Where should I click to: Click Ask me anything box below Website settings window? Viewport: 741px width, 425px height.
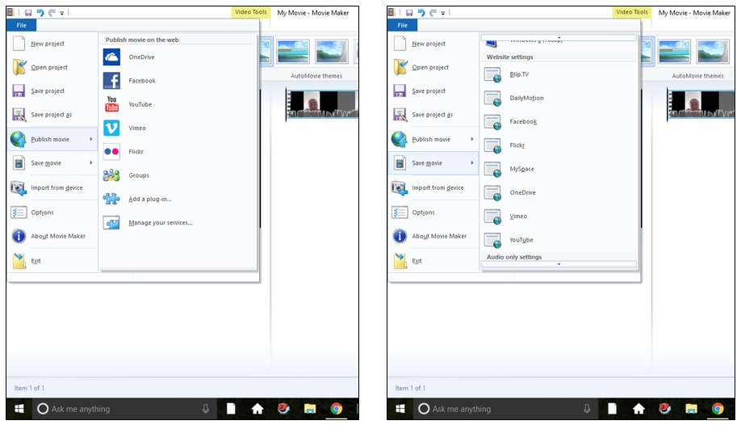[505, 409]
